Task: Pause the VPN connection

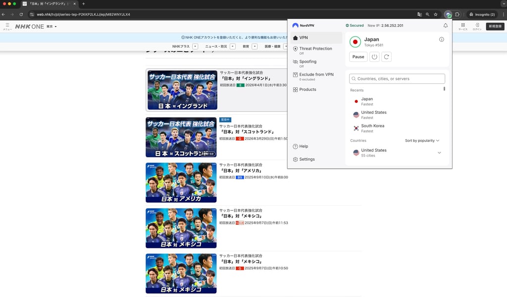Action: [x=358, y=57]
